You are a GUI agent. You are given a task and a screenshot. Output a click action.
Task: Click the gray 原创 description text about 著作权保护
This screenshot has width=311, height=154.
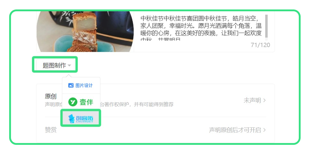point(109,105)
